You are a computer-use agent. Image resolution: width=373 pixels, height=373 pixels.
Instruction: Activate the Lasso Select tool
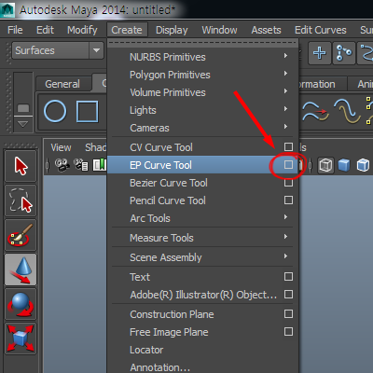(21, 200)
